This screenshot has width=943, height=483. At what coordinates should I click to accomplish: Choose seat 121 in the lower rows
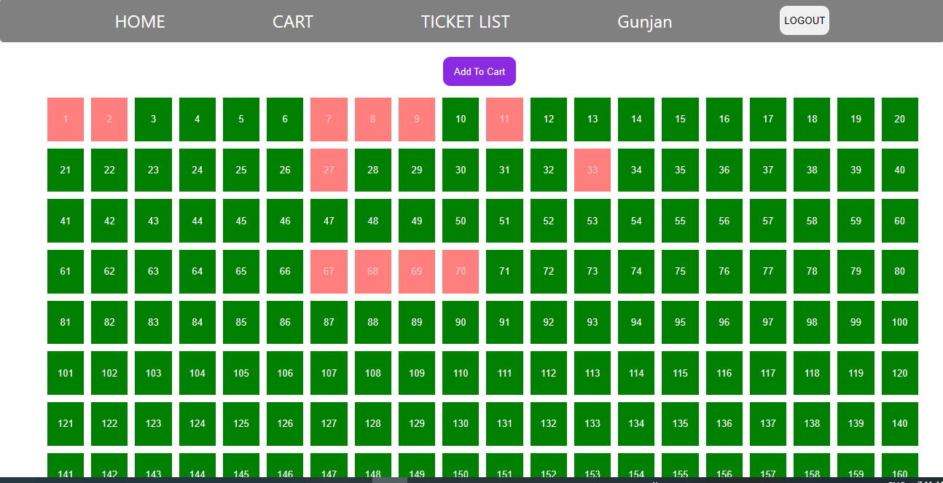coord(66,424)
